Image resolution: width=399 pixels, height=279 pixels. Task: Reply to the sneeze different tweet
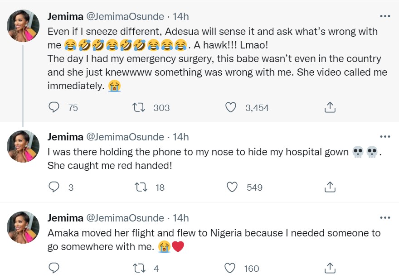click(x=54, y=107)
